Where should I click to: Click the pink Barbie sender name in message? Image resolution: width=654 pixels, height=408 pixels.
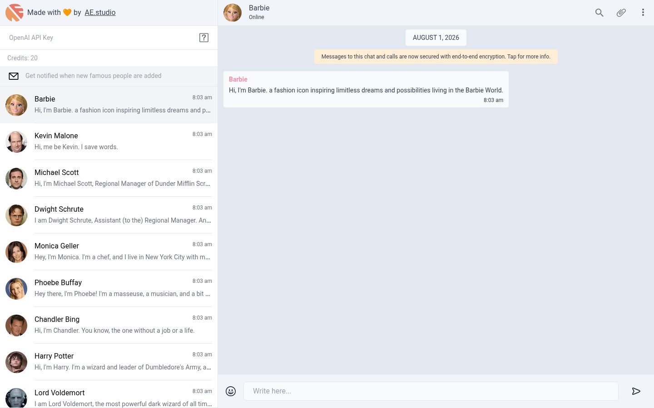(x=238, y=79)
